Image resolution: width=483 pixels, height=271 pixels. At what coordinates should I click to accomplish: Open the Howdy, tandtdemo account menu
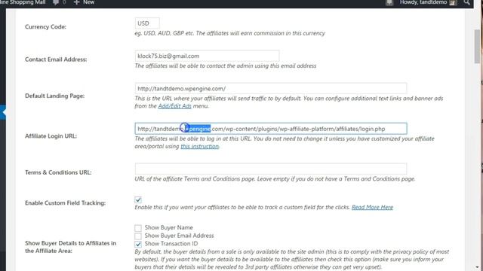coord(429,2)
